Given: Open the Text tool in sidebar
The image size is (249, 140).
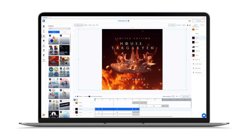Looking at the screenshot, I should pyautogui.click(x=44, y=31).
